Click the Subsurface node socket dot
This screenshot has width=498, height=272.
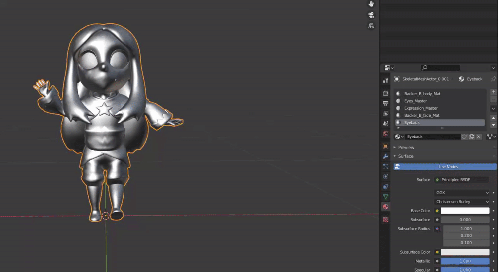(437, 220)
